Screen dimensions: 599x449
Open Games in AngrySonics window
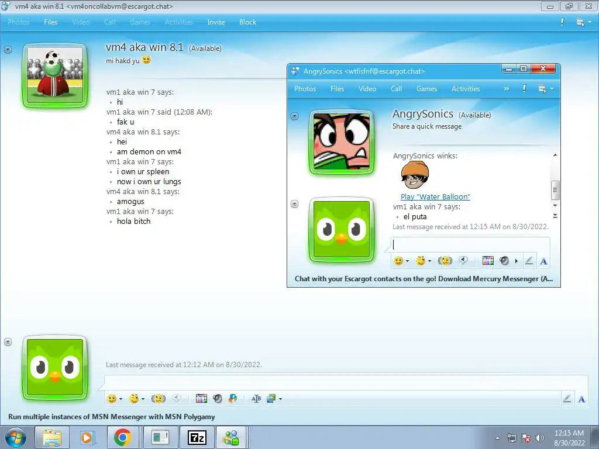coord(426,89)
